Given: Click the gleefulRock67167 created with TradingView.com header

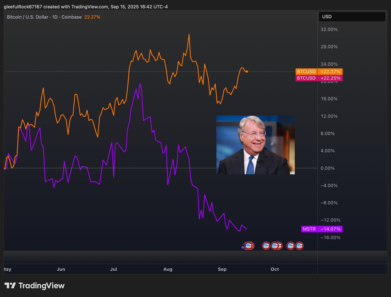Looking at the screenshot, I should point(86,7).
